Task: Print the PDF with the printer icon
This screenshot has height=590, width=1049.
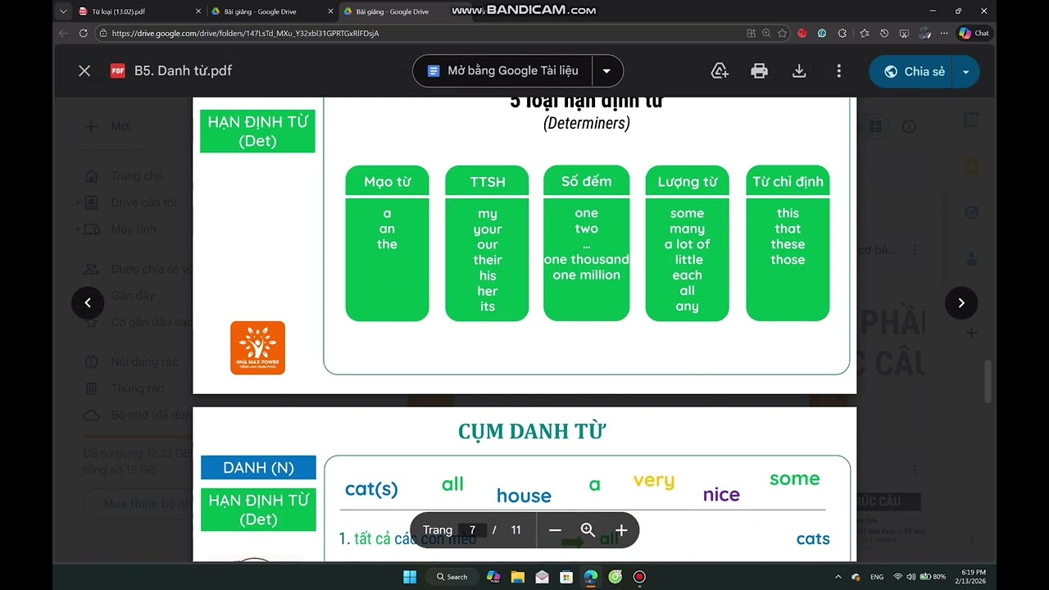Action: point(759,71)
